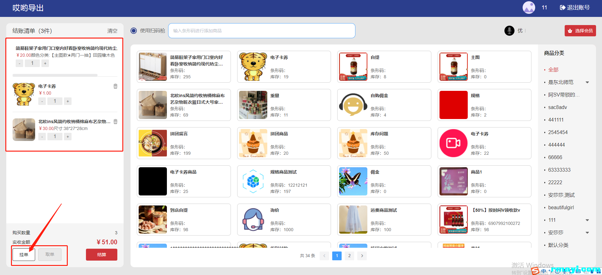Click the 选择会员 button
The height and width of the screenshot is (275, 602).
580,31
